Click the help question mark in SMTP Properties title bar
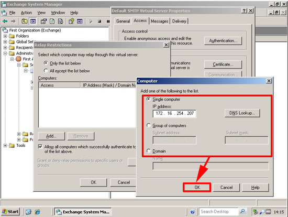The width and height of the screenshot is (288, 217). pos(244,10)
